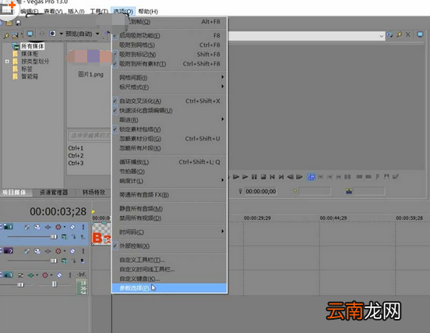Open the 工具(T) menu
The width and height of the screenshot is (430, 333).
pos(99,12)
